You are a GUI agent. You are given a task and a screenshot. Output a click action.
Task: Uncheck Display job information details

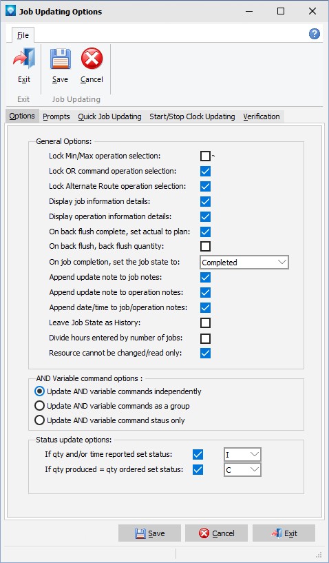click(206, 201)
